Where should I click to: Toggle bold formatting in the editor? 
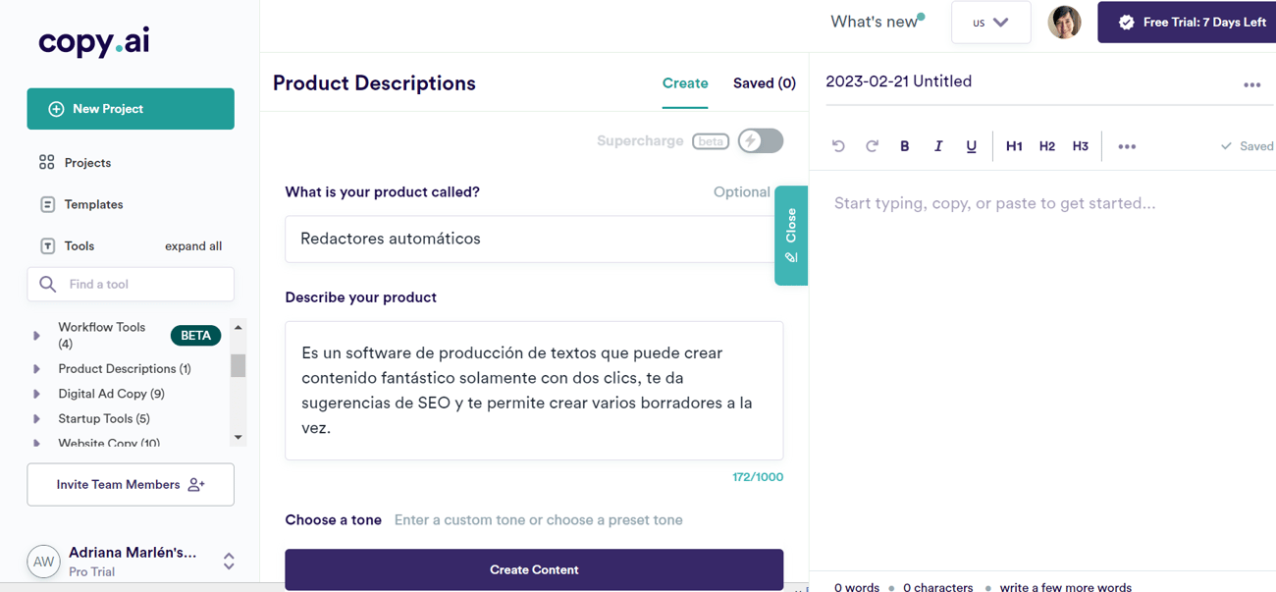click(x=905, y=146)
